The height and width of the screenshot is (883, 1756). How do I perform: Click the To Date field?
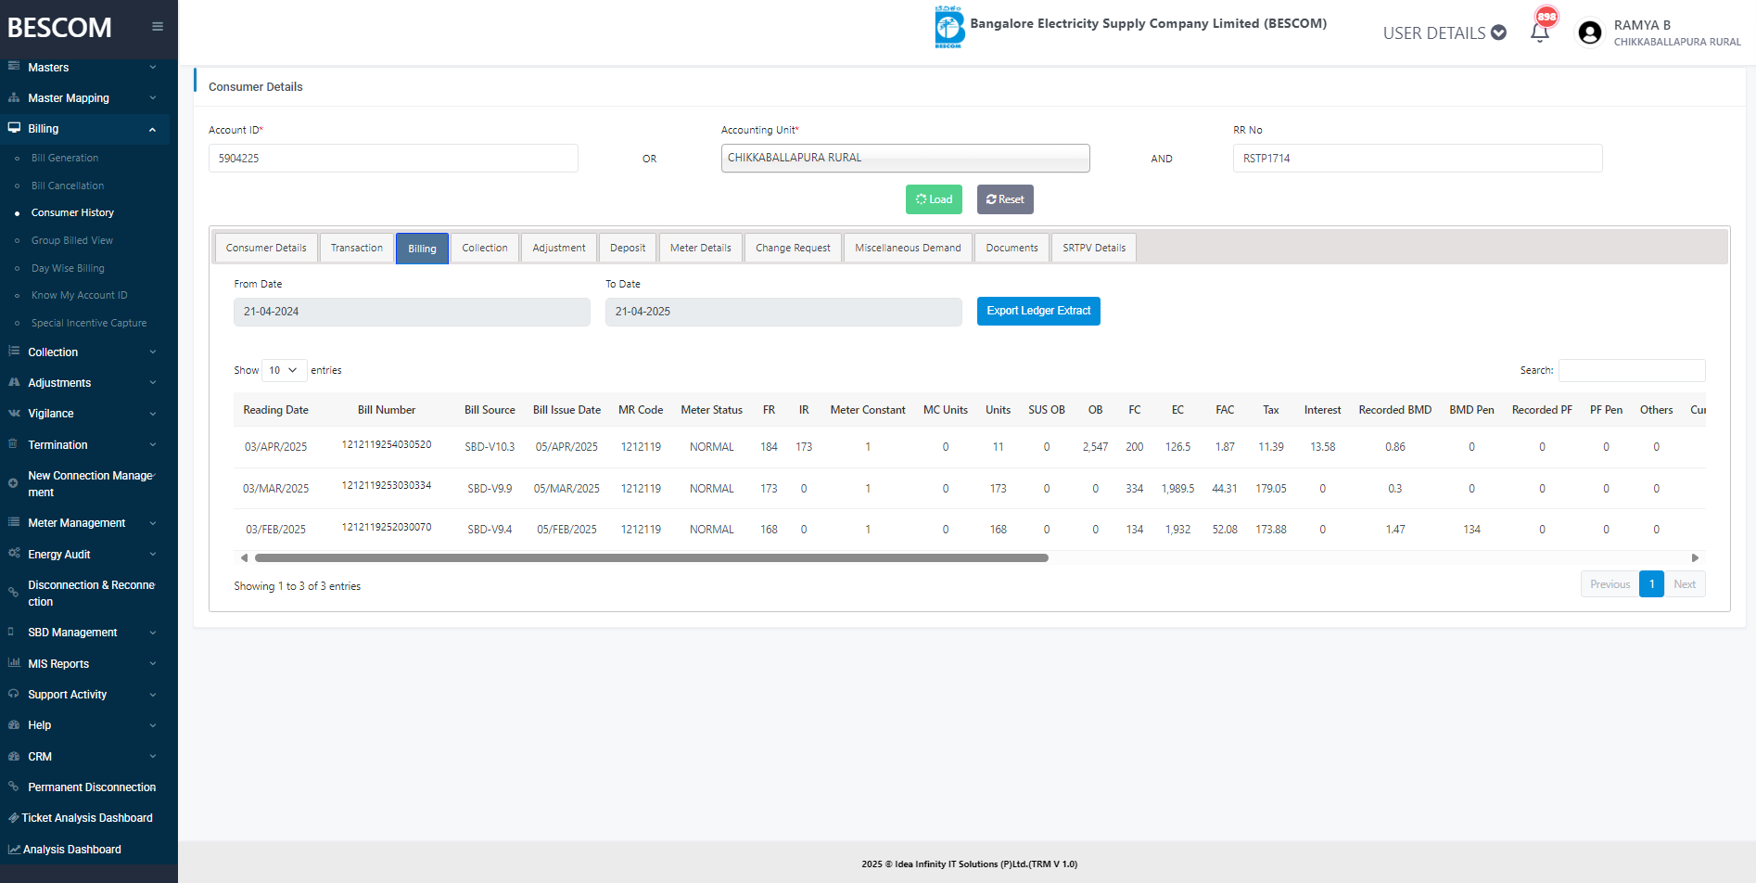[783, 312]
